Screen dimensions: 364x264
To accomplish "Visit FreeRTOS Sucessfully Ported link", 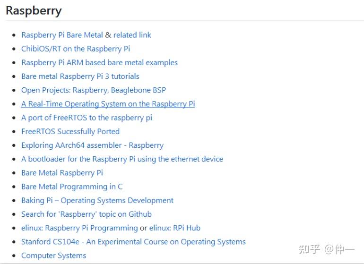I will click(x=70, y=132).
